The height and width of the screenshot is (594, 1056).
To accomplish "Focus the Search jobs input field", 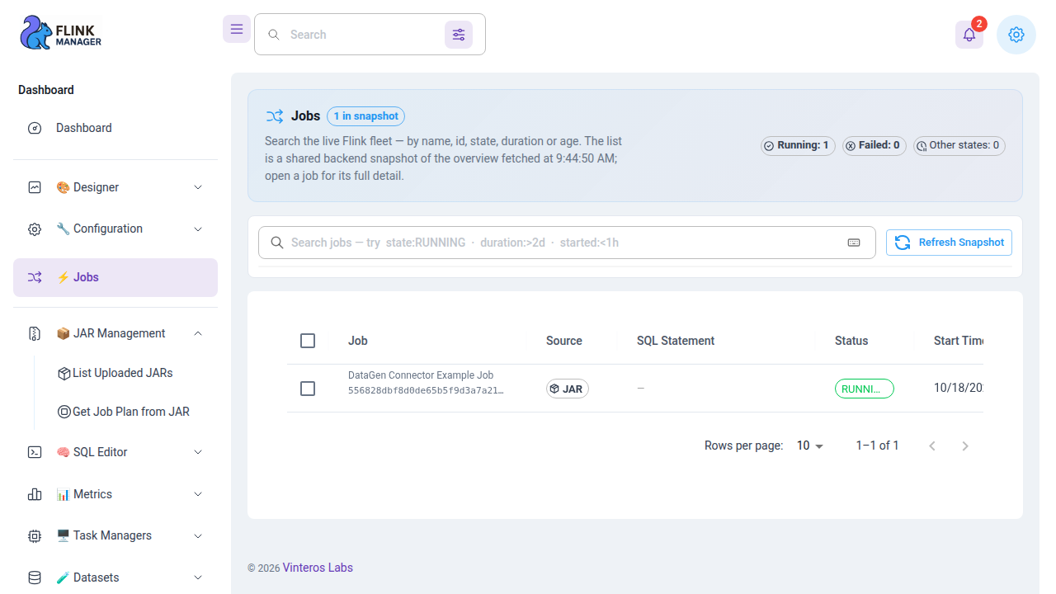I will [567, 243].
